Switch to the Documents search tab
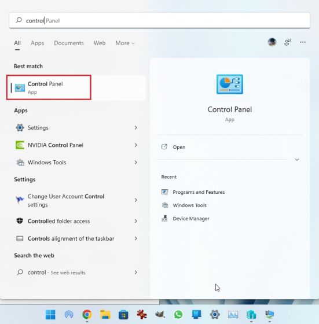319x324 pixels. 69,43
